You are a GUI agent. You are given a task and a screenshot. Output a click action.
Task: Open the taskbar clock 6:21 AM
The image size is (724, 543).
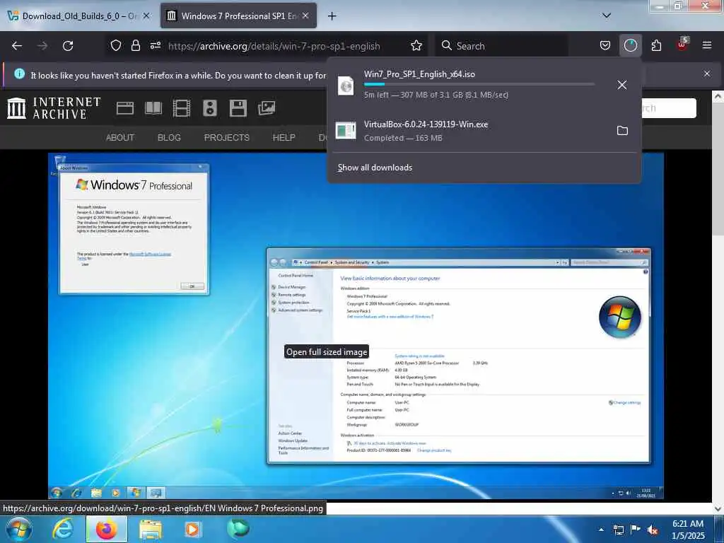pyautogui.click(x=688, y=530)
